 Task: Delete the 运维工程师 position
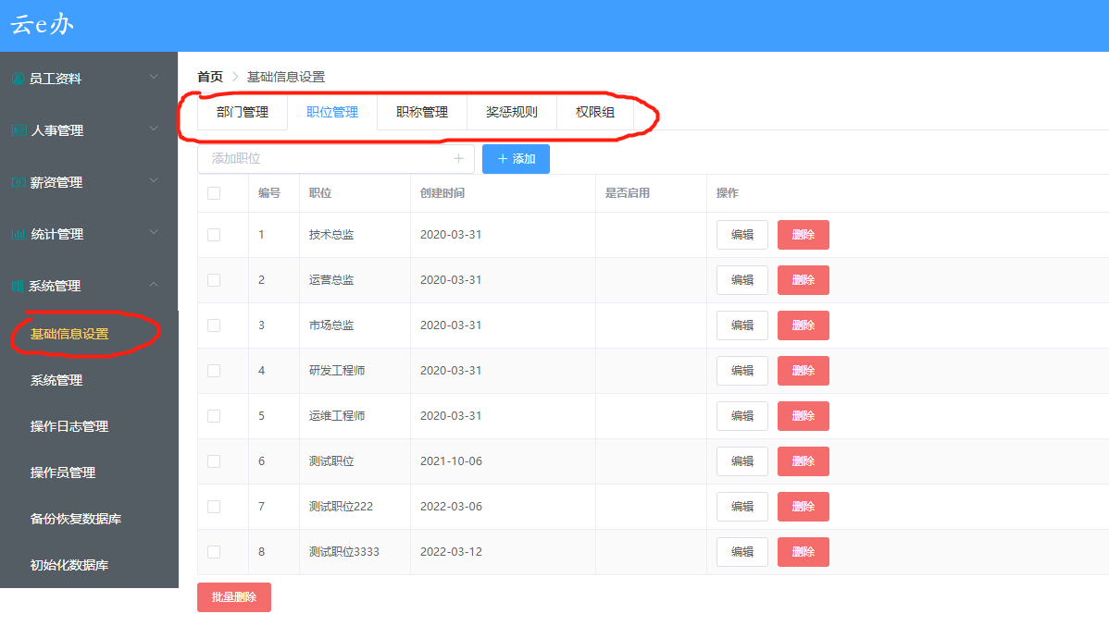[804, 415]
